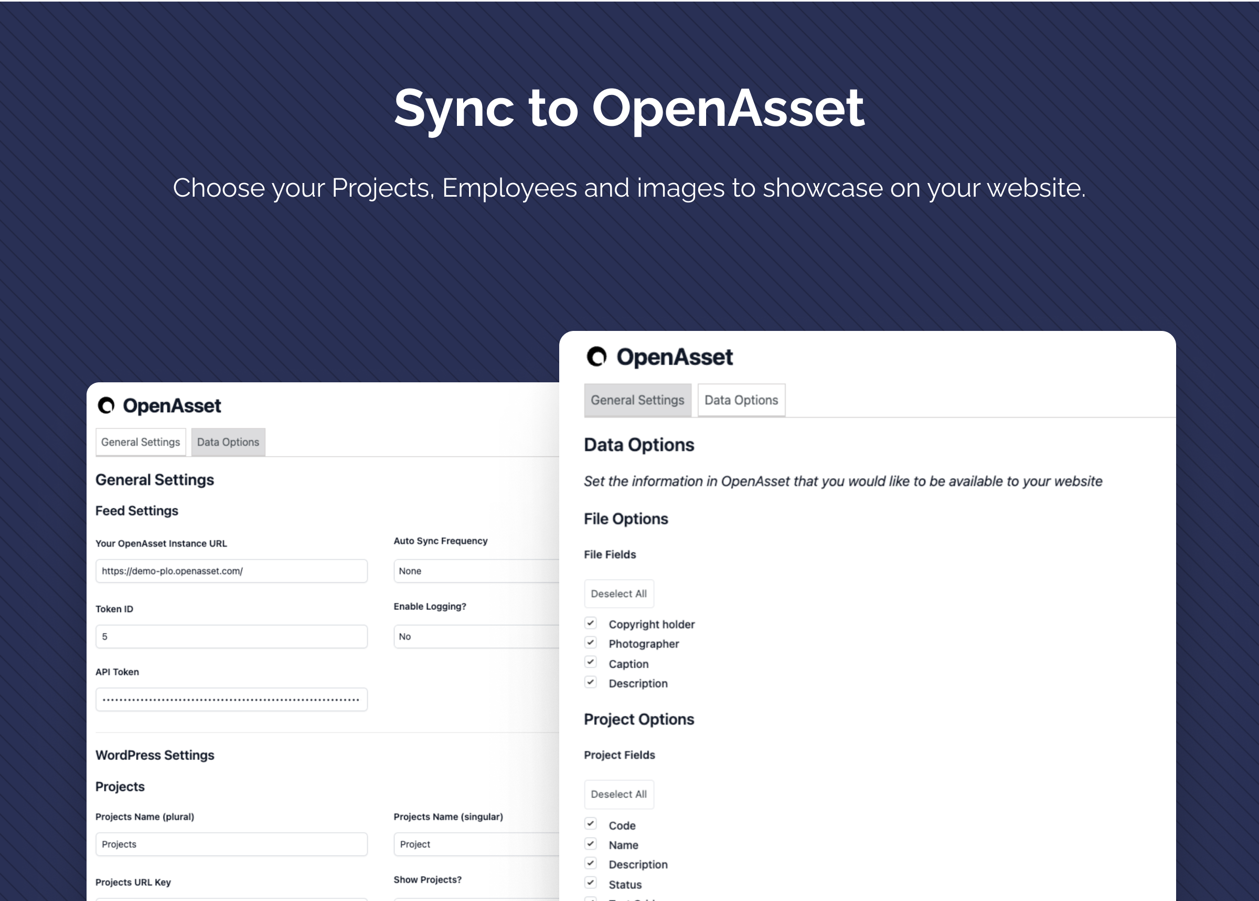Click the Projects URL Key label
This screenshot has width=1259, height=901.
[x=133, y=882]
